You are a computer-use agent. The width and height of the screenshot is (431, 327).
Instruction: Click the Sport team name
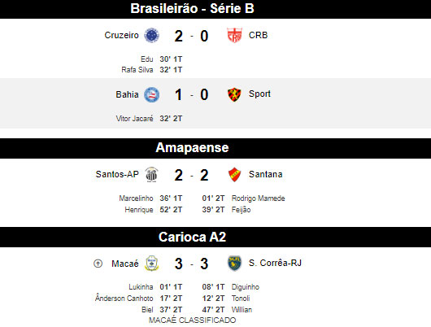coord(259,94)
